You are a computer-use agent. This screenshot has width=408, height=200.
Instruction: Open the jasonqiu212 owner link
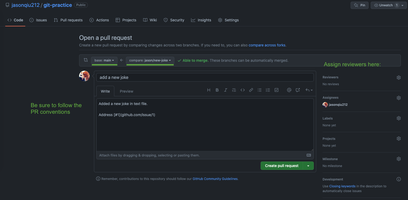coord(25,5)
